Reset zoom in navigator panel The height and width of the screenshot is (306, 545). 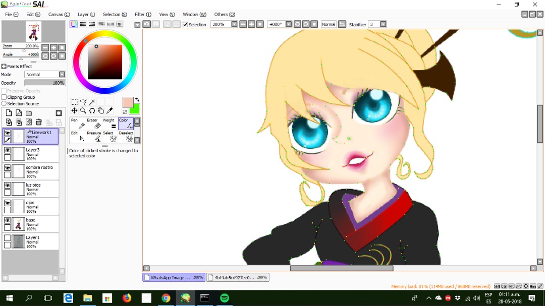(x=62, y=47)
